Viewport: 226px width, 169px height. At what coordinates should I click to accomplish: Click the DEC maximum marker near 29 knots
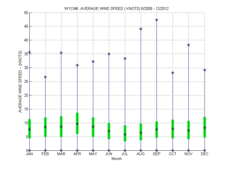coord(205,70)
